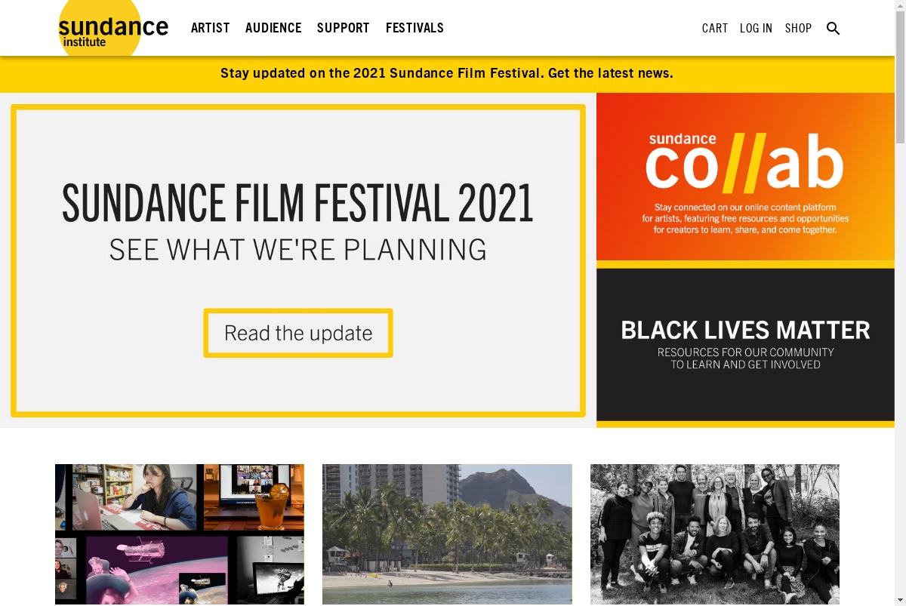
Task: Open the Audience menu
Action: click(x=273, y=28)
